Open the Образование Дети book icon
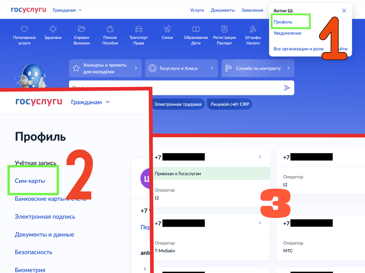The width and height of the screenshot is (365, 273). pyautogui.click(x=196, y=29)
